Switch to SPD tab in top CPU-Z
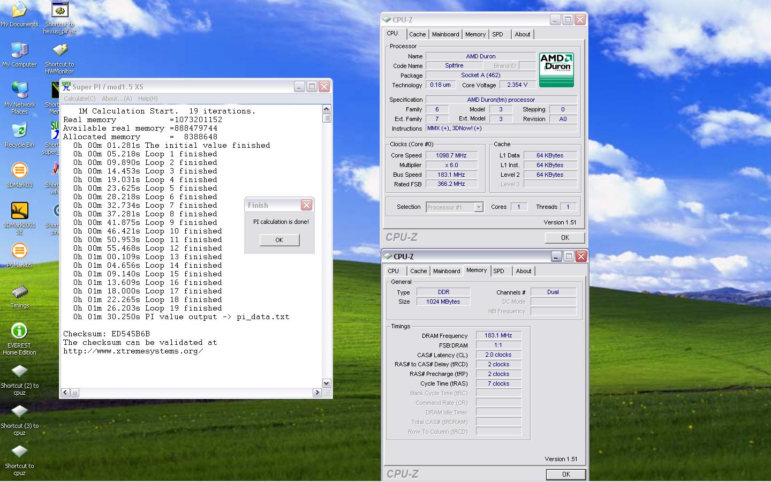Screen dimensions: 771x482 tap(498, 34)
